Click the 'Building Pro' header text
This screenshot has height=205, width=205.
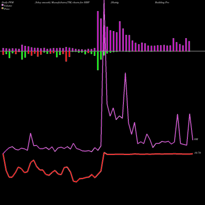pos(162,2)
